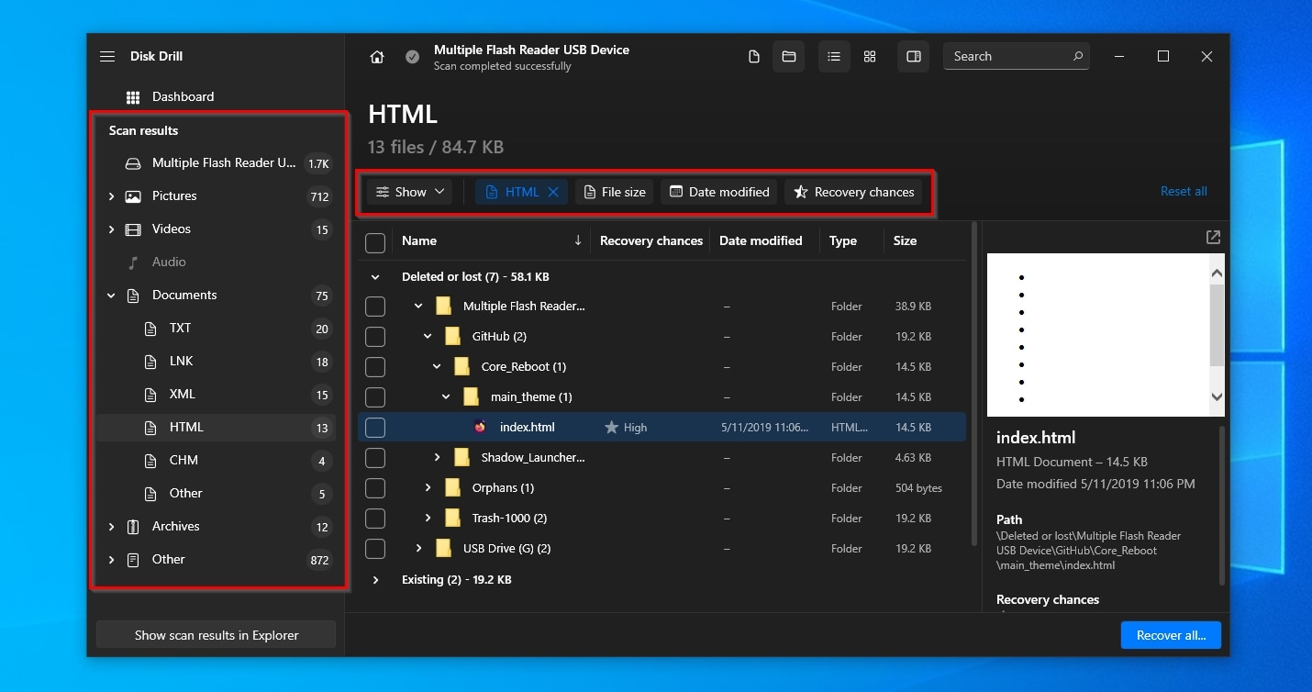Click Show scan results in Explorer
Viewport: 1312px width, 692px height.
tap(217, 635)
